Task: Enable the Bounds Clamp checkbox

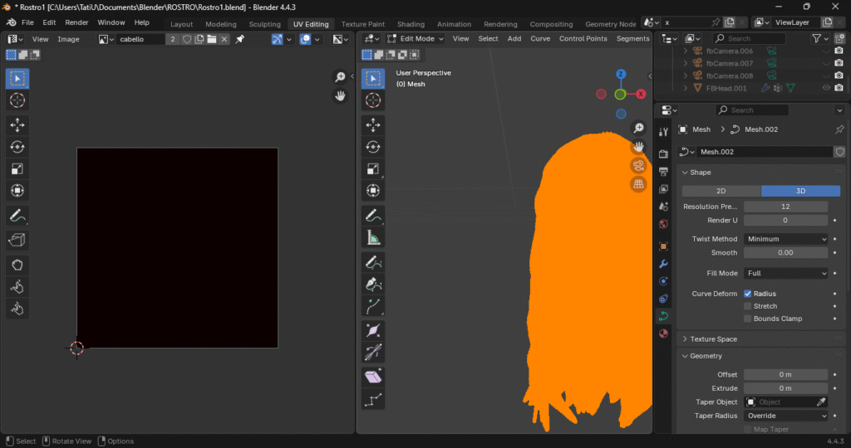Action: point(748,319)
